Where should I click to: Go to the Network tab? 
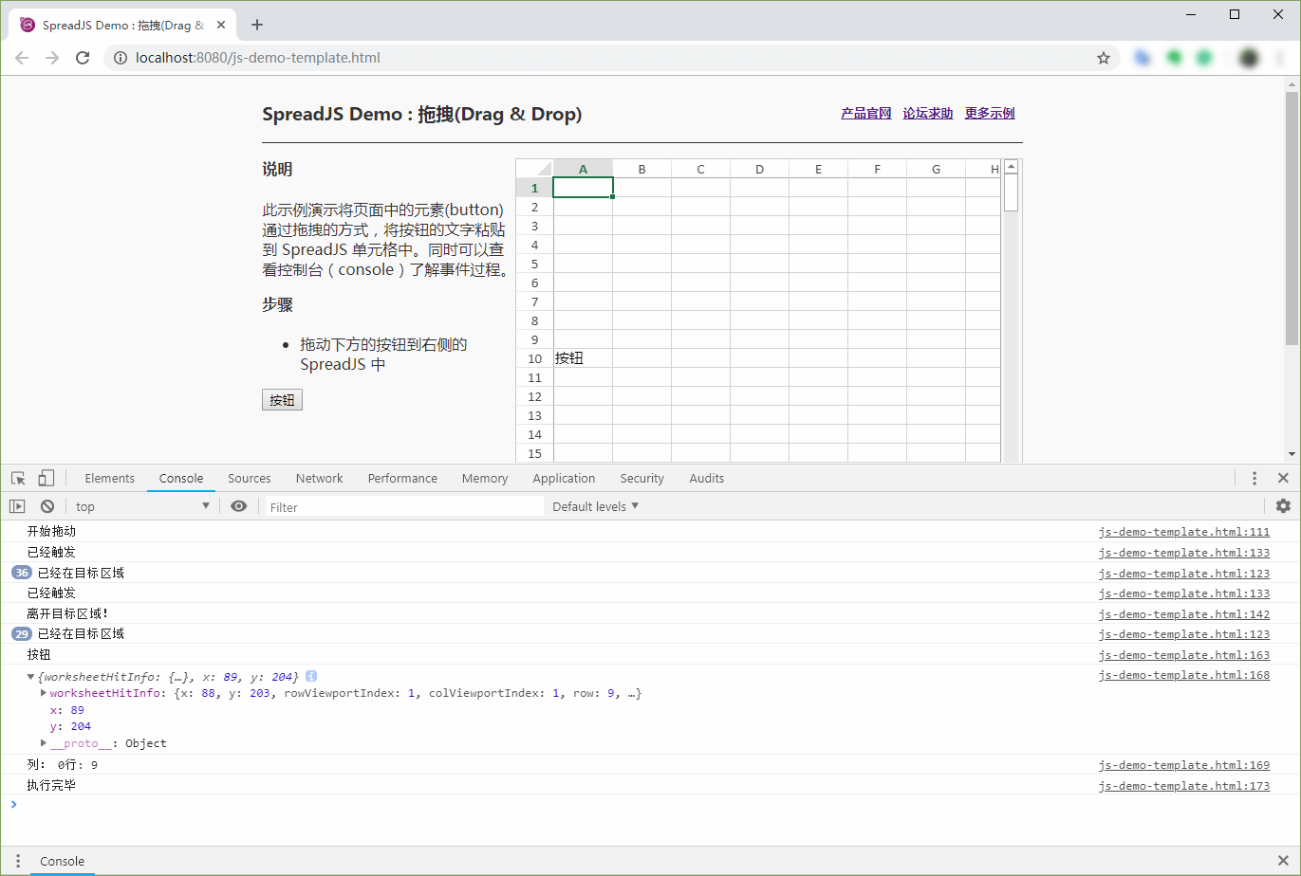tap(320, 478)
